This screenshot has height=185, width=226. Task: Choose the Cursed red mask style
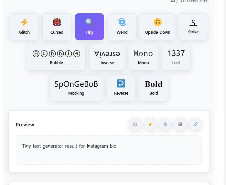tap(57, 27)
